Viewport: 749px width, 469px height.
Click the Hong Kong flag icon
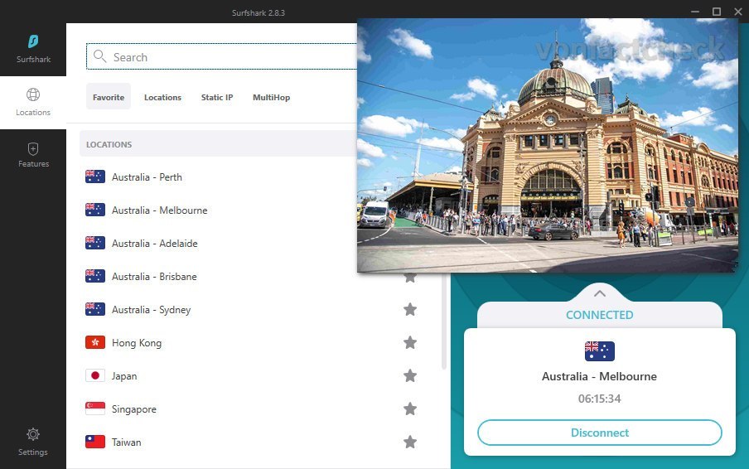tap(95, 342)
